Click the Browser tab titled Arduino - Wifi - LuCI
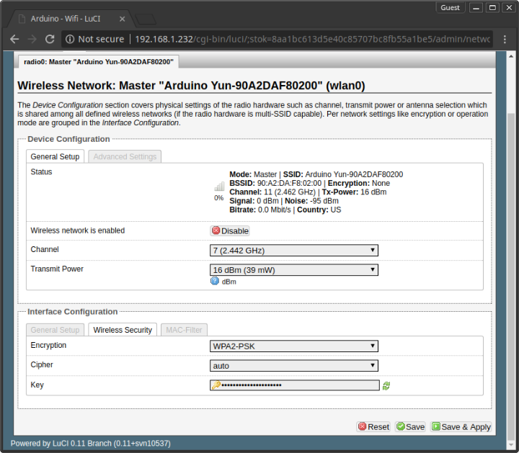The width and height of the screenshot is (519, 453). coord(71,19)
